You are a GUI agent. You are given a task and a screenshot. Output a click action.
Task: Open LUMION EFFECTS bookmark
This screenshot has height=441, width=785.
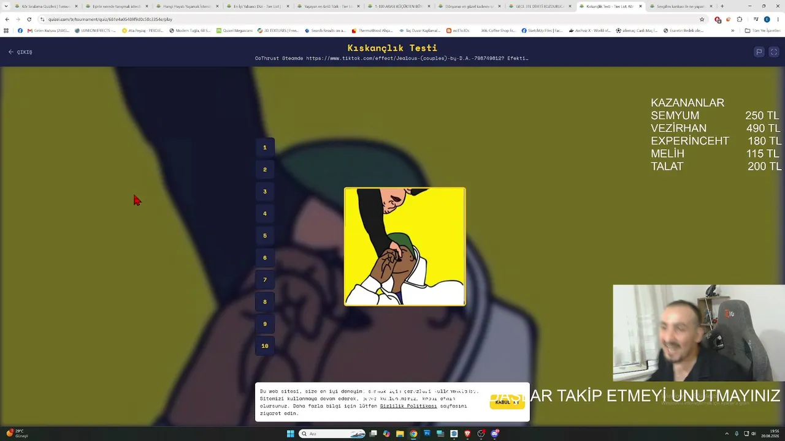click(95, 31)
